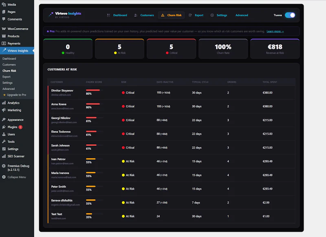Click the €2.99 total spent value

(266, 202)
